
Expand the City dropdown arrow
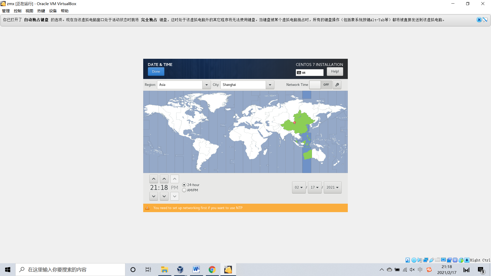[270, 85]
